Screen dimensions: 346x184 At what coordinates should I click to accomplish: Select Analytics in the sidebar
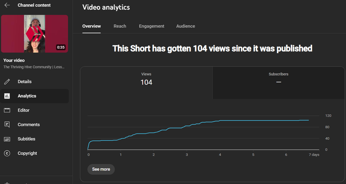coord(34,96)
